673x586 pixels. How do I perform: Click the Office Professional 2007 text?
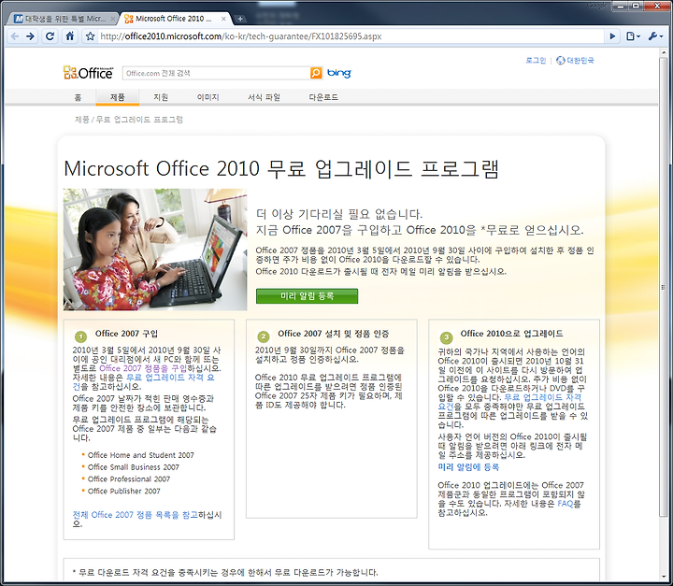(129, 479)
